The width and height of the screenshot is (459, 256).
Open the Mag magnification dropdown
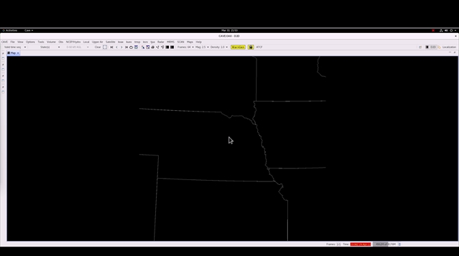click(x=202, y=47)
